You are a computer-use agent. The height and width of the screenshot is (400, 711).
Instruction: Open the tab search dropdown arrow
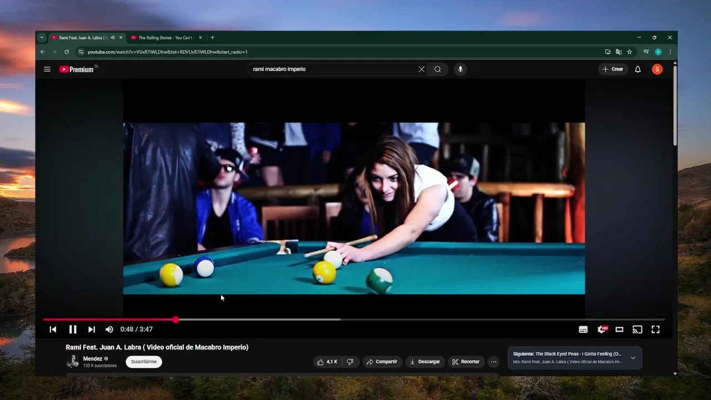42,38
